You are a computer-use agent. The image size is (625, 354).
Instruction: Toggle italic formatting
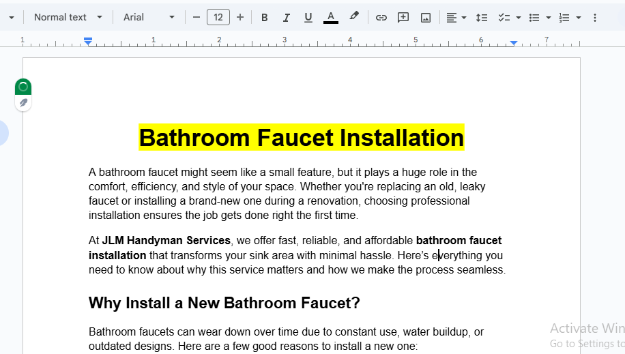tap(286, 18)
